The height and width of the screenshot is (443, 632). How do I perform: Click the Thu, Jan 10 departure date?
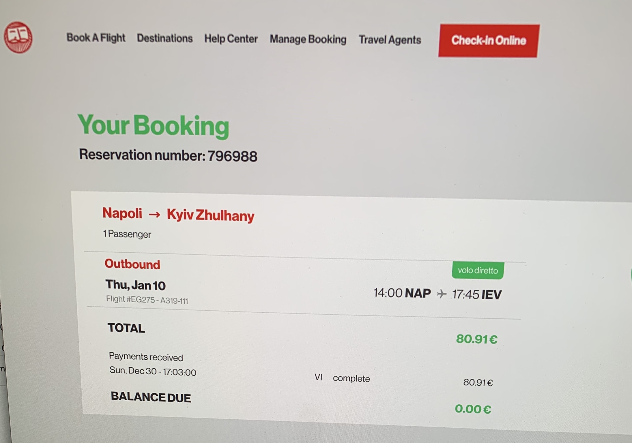coord(135,285)
